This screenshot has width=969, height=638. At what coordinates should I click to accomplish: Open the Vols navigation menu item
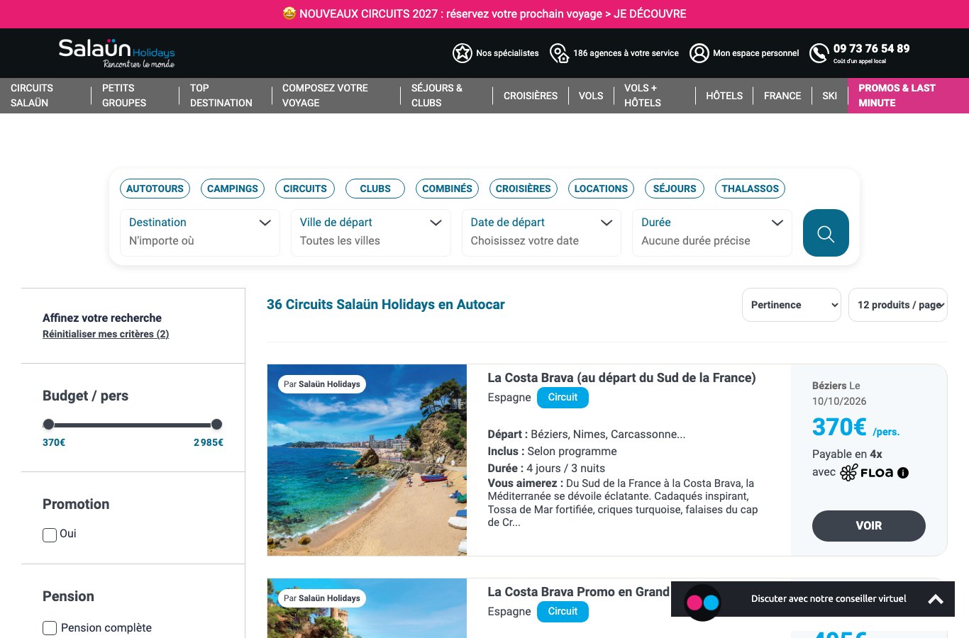coord(591,96)
